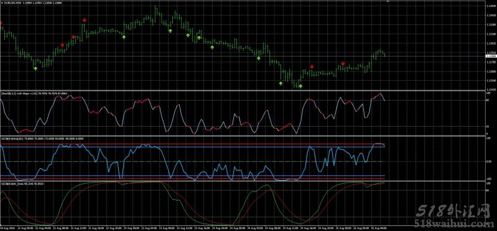497x231 pixels.
Task: Select the upper red level line in KDJ pane
Action: click(x=193, y=144)
